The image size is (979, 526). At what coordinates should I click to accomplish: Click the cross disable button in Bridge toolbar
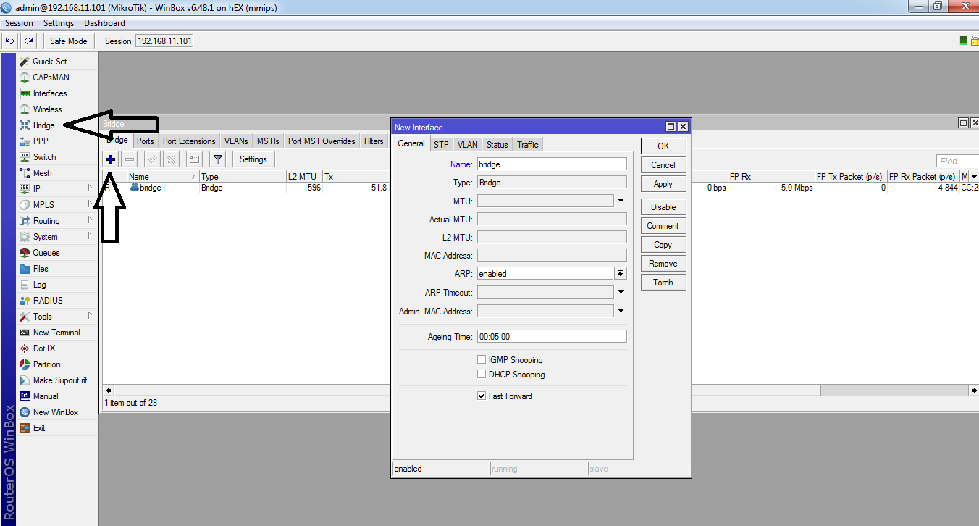click(171, 159)
